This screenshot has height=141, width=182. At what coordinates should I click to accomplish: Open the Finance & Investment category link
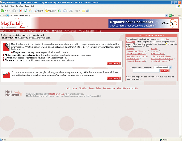(135, 61)
